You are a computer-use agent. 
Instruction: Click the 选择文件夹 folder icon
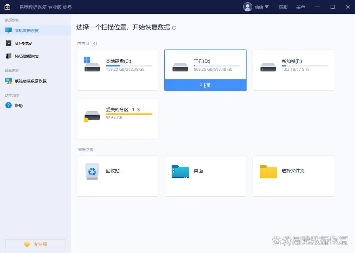click(x=268, y=171)
